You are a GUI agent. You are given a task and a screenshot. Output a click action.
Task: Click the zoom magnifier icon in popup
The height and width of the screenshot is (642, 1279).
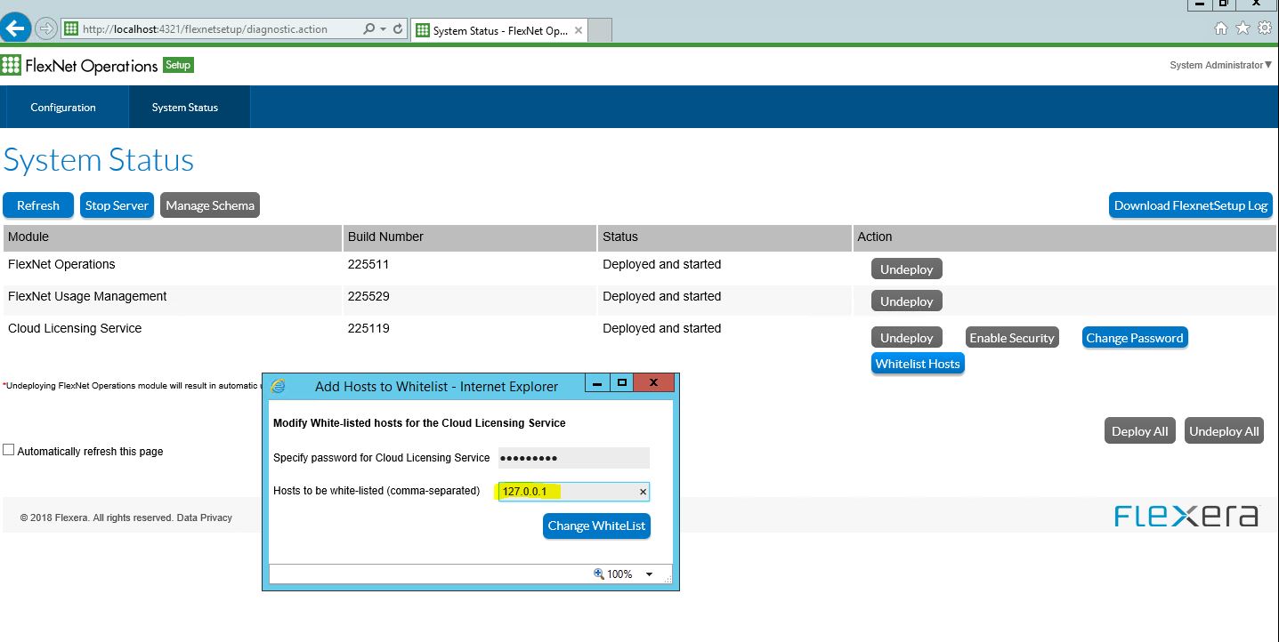coord(599,574)
